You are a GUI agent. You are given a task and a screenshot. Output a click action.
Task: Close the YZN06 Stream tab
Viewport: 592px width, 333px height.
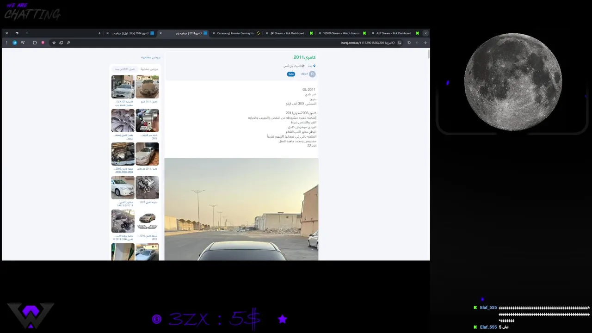(x=320, y=33)
